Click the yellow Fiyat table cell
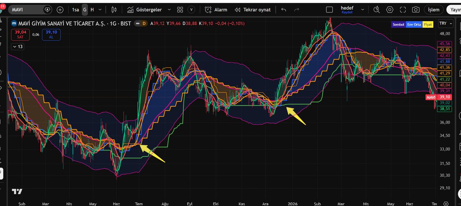This screenshot has height=206, width=461. coord(428,24)
